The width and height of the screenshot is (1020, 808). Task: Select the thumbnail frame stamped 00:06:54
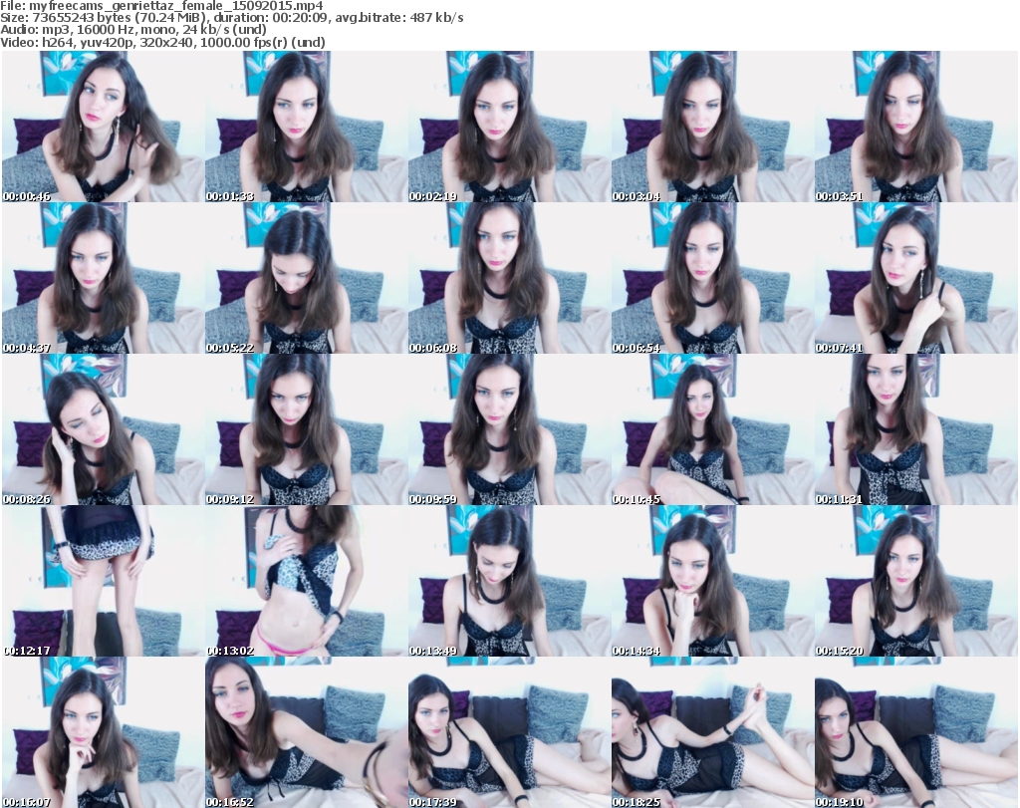pyautogui.click(x=712, y=278)
